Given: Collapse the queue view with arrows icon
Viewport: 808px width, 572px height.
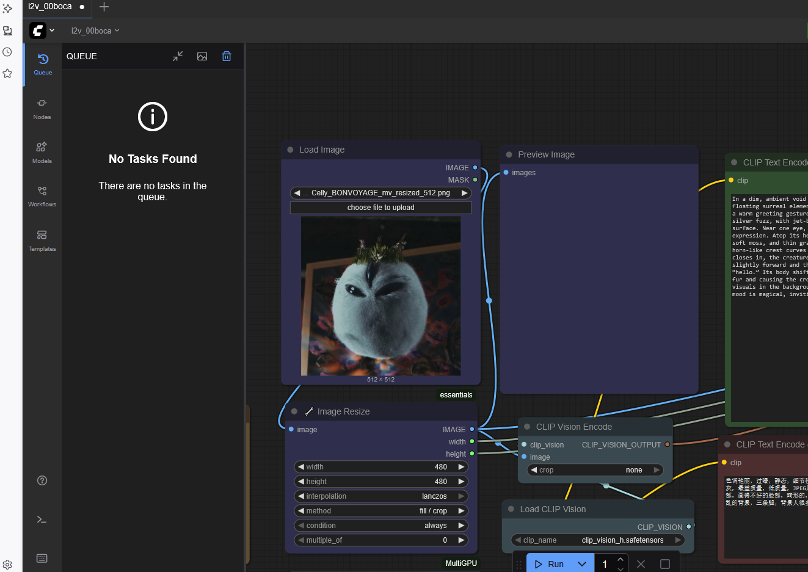Looking at the screenshot, I should coord(178,56).
